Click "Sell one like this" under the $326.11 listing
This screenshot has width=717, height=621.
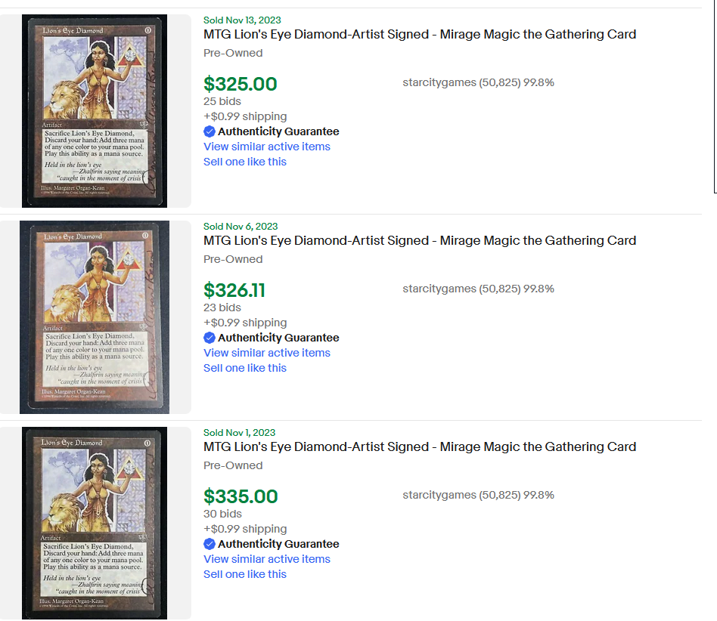(x=244, y=368)
